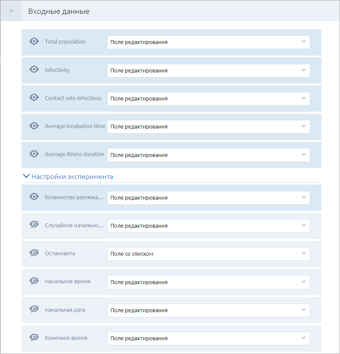
Task: Unhide the Конечное время parameter
Action: click(x=34, y=338)
